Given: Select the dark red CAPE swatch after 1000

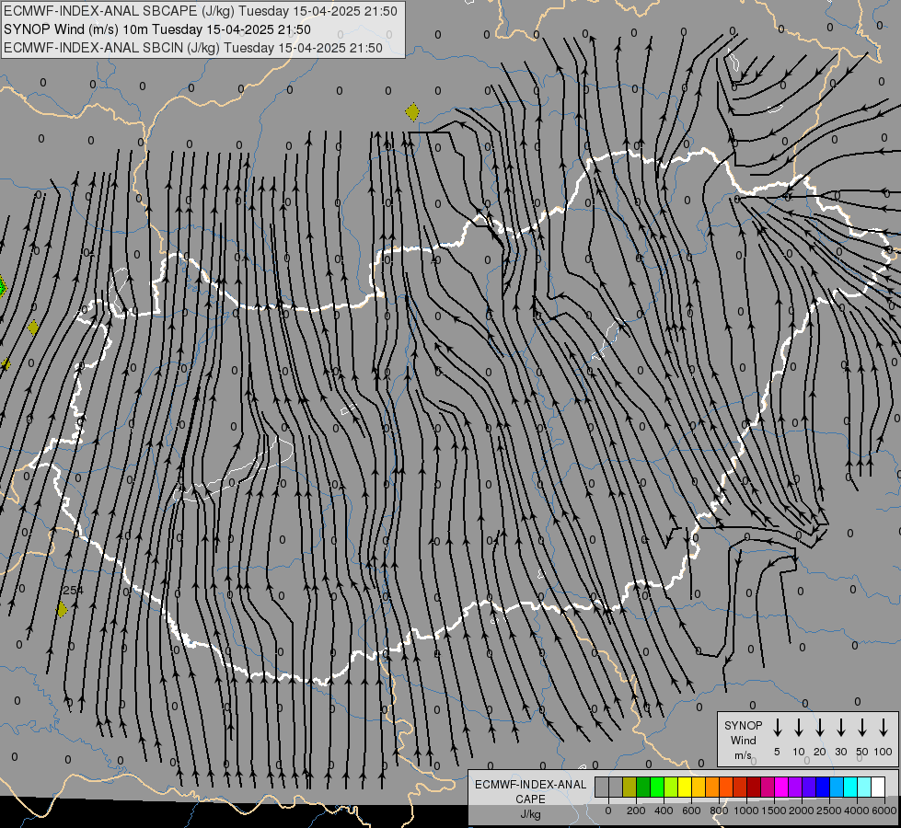Looking at the screenshot, I should coord(754,788).
